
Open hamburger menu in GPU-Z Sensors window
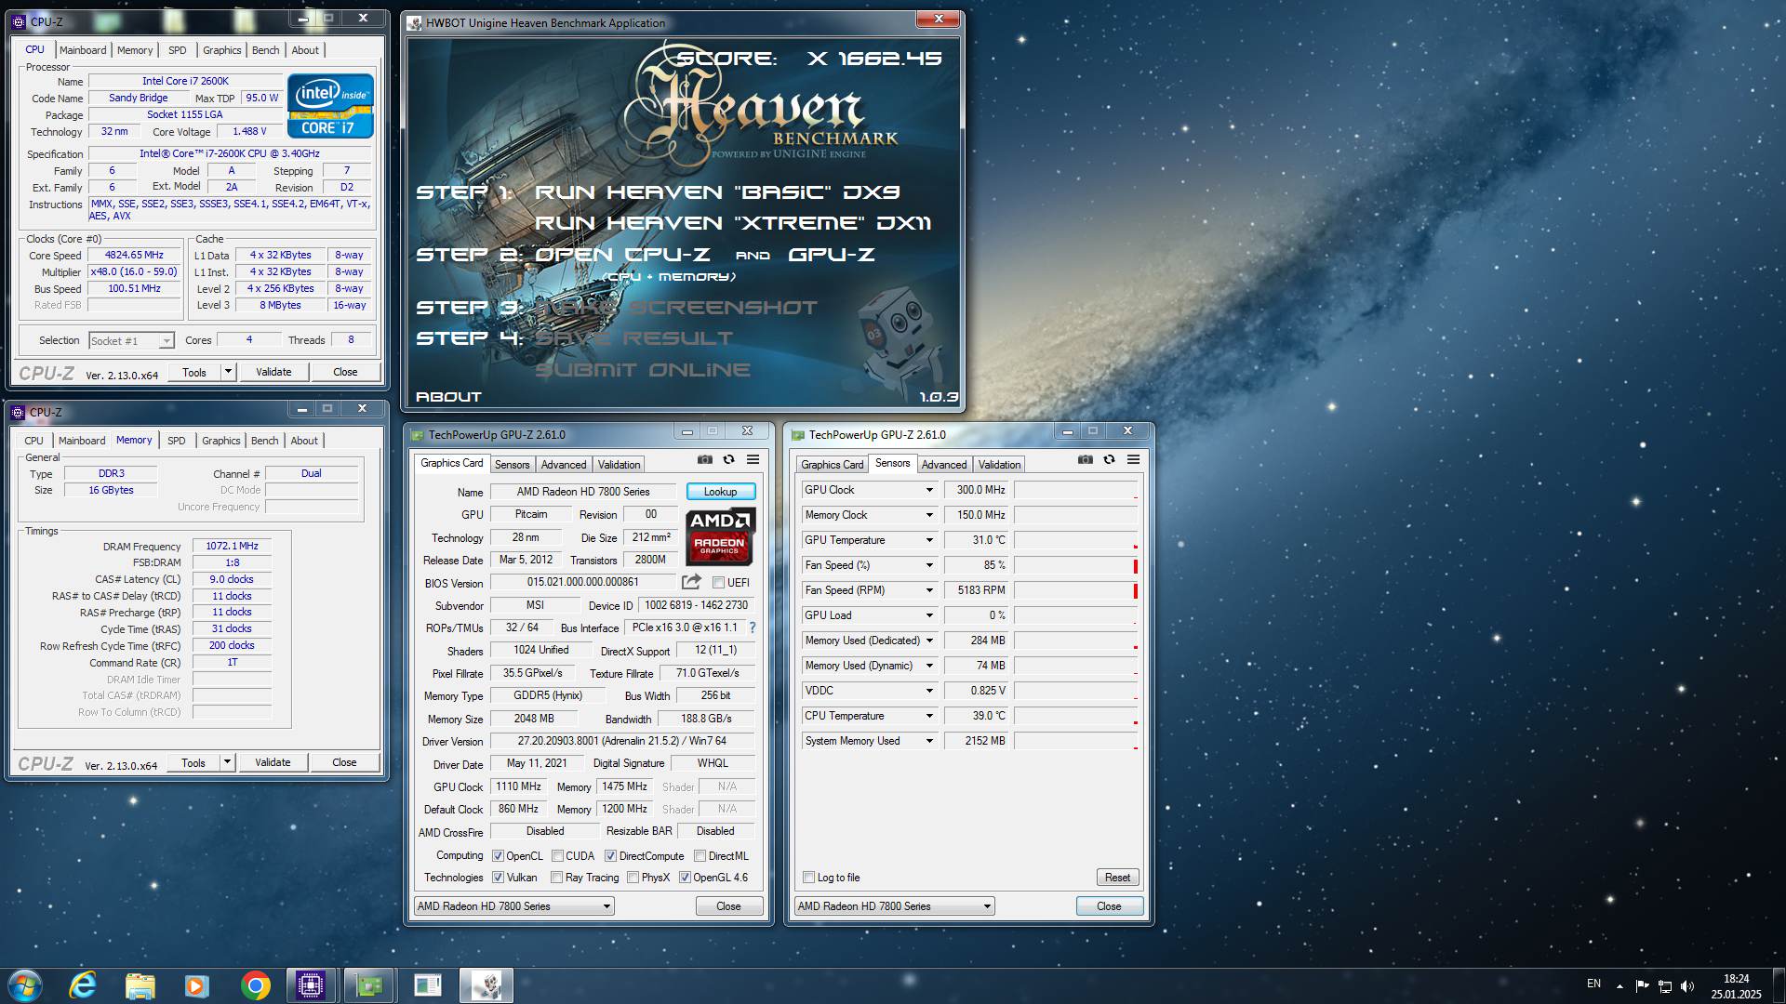pos(1133,459)
